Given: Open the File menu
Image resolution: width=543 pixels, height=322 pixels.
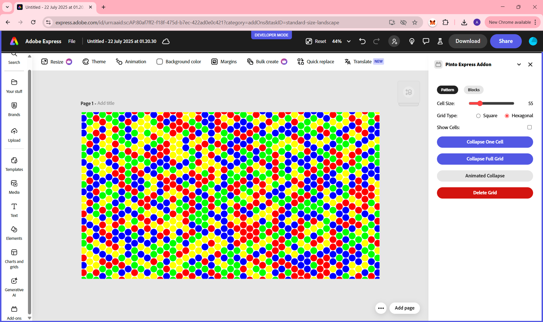Looking at the screenshot, I should (72, 41).
